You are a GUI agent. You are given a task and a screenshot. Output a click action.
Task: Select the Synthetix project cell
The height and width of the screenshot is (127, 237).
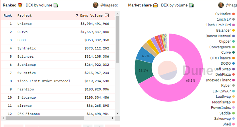click(27, 48)
